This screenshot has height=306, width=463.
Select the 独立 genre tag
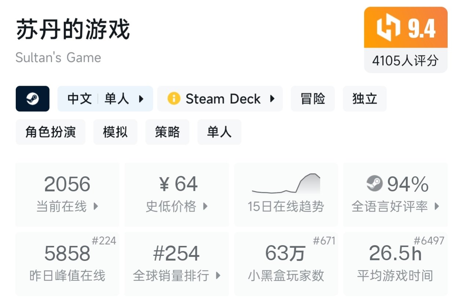coord(364,99)
